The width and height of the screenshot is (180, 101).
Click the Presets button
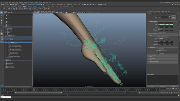(x=174, y=17)
